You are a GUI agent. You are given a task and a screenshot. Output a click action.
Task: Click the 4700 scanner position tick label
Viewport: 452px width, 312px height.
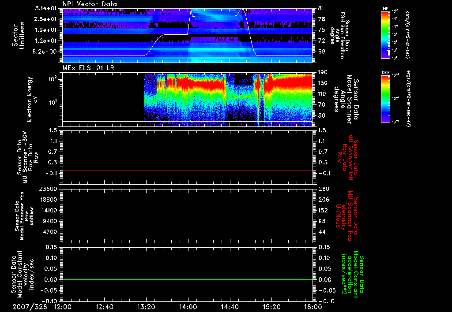click(x=50, y=232)
